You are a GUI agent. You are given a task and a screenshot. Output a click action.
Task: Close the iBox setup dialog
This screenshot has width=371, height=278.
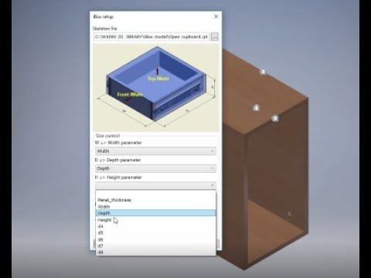pyautogui.click(x=216, y=16)
